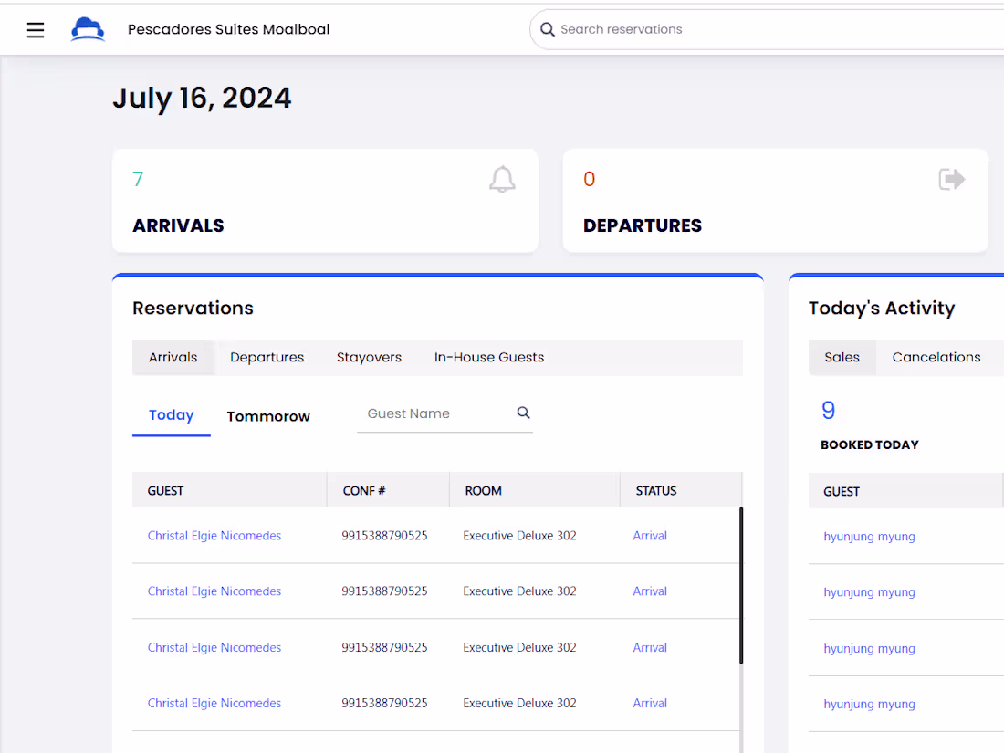Image resolution: width=1004 pixels, height=753 pixels.
Task: Open the Cancelations tab in Today's Activity
Action: 936,357
